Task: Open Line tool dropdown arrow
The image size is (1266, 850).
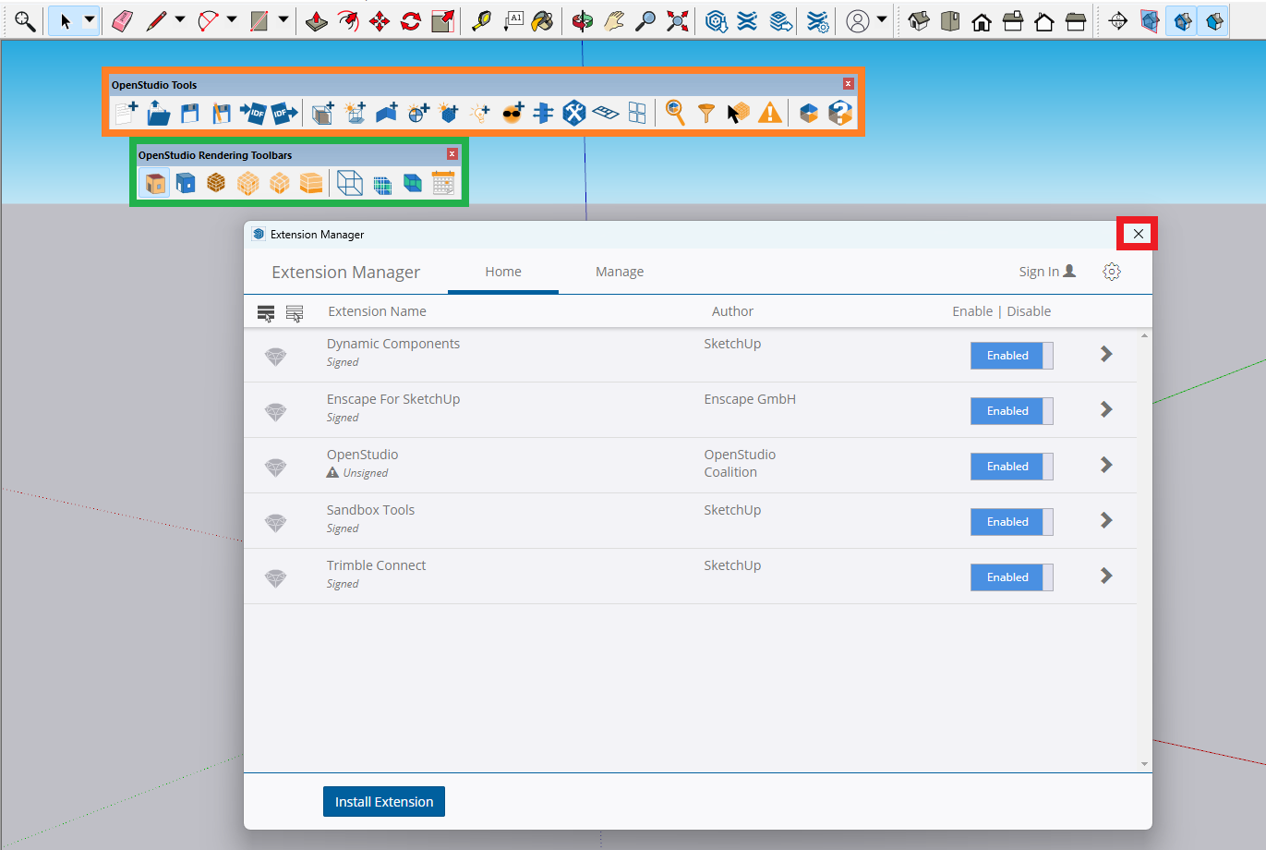Action: click(180, 20)
